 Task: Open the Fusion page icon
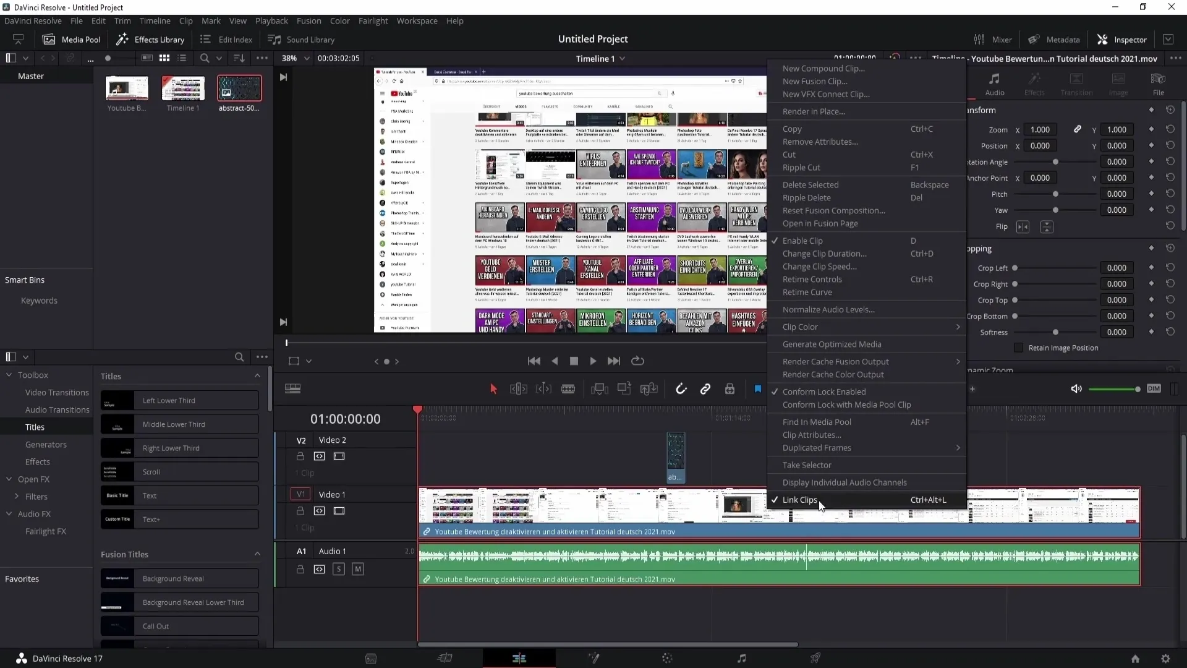[x=593, y=659]
